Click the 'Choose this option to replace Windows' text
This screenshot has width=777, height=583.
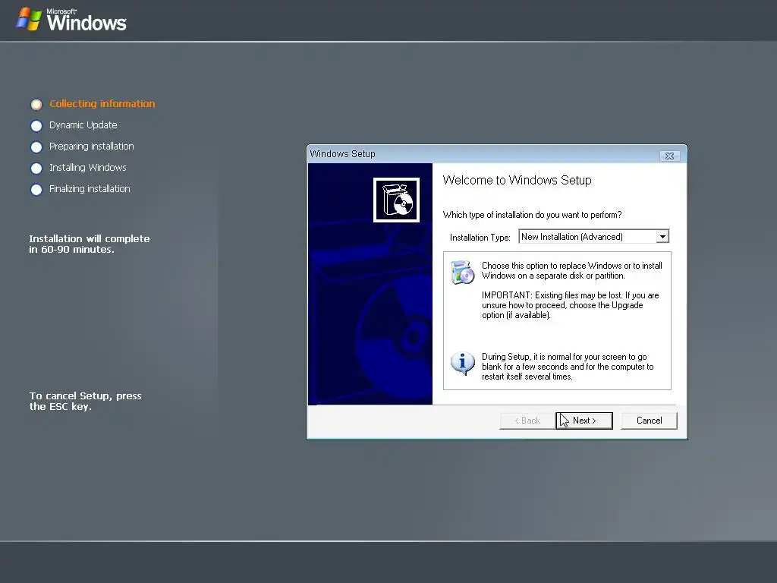(x=572, y=271)
